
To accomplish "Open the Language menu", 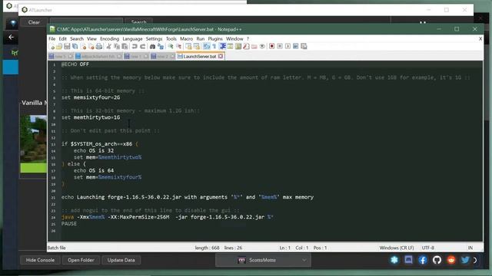I will tap(132, 38).
